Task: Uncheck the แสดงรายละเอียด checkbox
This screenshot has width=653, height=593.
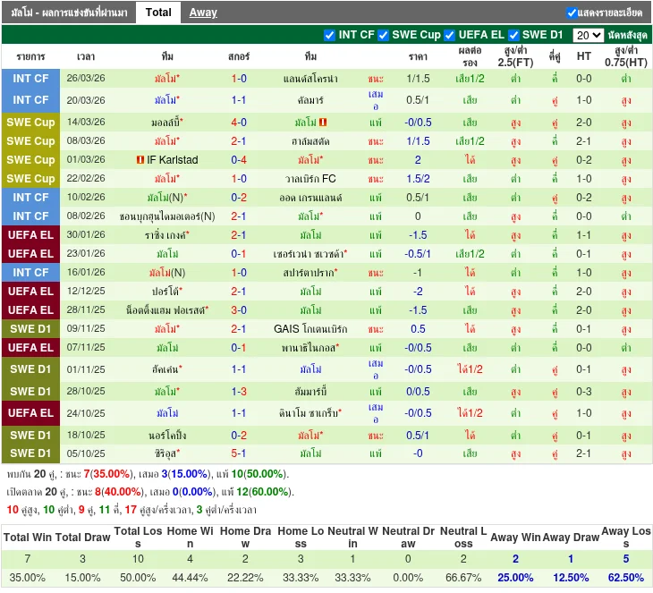Action: pos(572,13)
